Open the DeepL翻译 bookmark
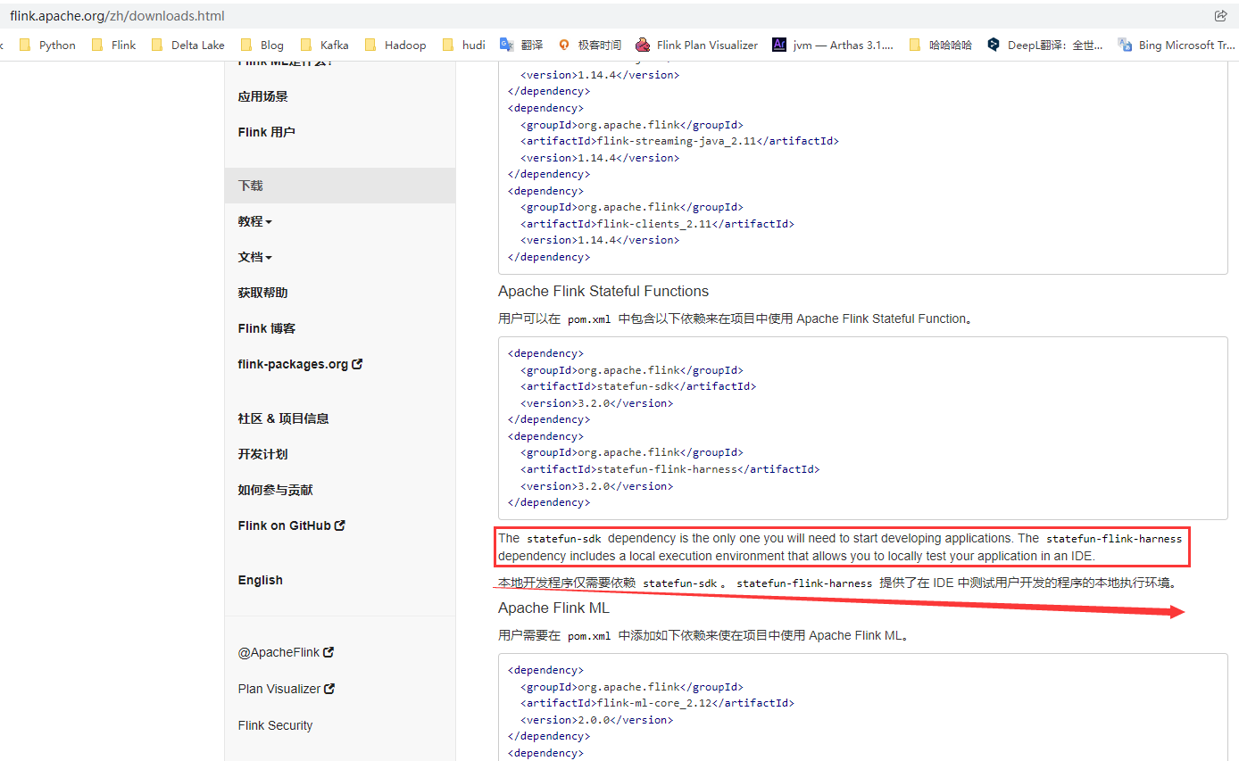This screenshot has width=1239, height=761. click(x=1045, y=45)
